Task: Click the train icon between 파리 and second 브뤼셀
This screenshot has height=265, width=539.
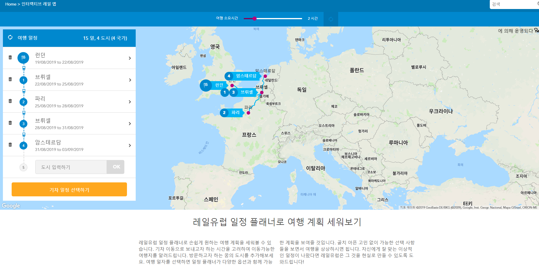Action: (24, 113)
